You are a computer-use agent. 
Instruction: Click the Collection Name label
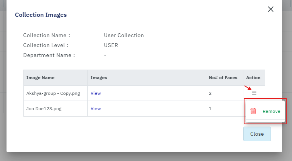(x=46, y=35)
